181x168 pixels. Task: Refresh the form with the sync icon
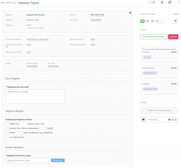[170, 2]
